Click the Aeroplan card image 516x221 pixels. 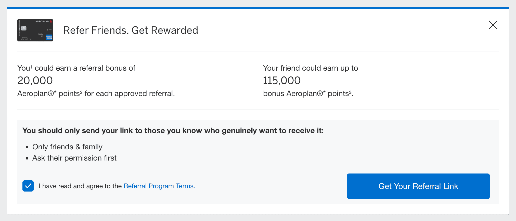click(x=35, y=30)
